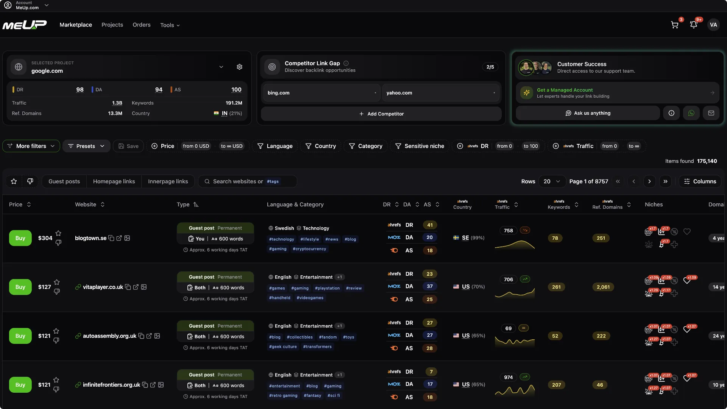Dislike autoassembly.org.uk with thumbs-down
This screenshot has width=727, height=409.
tap(56, 340)
